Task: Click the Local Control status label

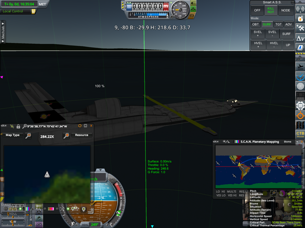Action: click(x=13, y=11)
